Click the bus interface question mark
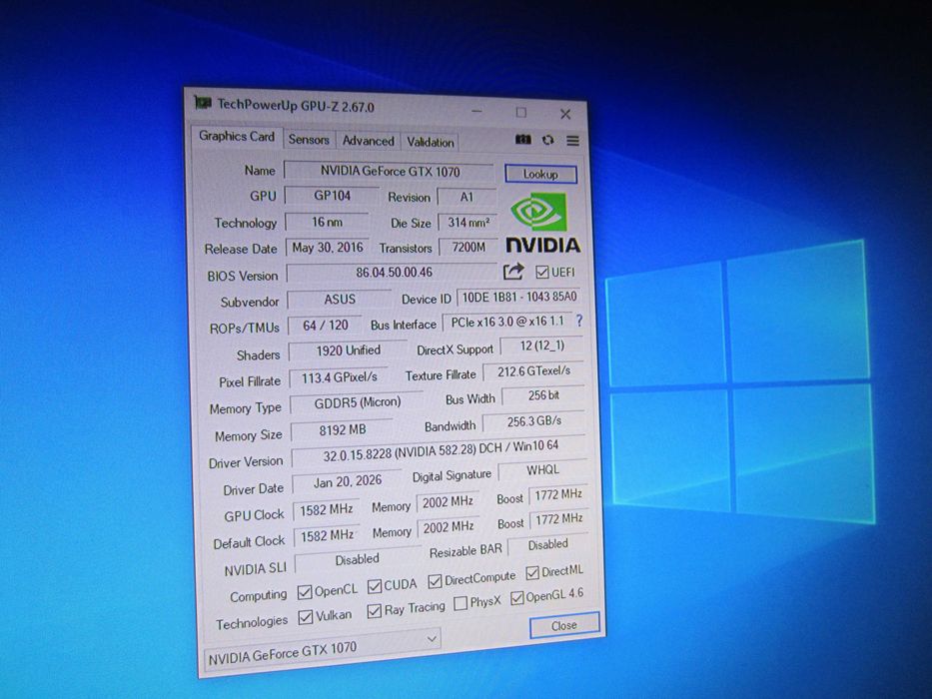The width and height of the screenshot is (932, 699). coord(579,321)
